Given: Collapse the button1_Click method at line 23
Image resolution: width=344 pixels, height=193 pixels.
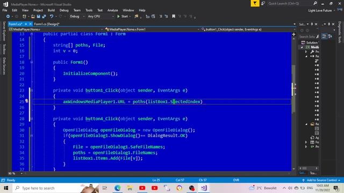Looking at the screenshot, I should tap(32, 91).
